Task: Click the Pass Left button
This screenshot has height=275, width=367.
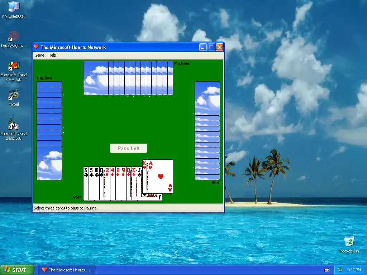Action: tap(129, 148)
